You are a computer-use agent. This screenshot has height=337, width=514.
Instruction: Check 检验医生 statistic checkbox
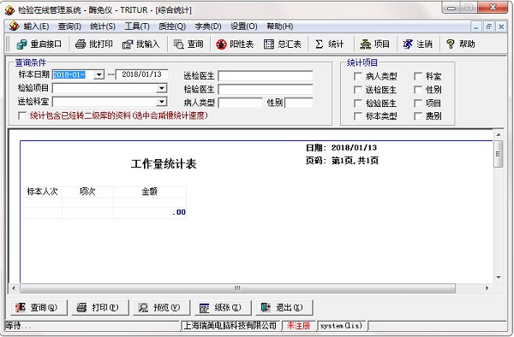coord(357,103)
